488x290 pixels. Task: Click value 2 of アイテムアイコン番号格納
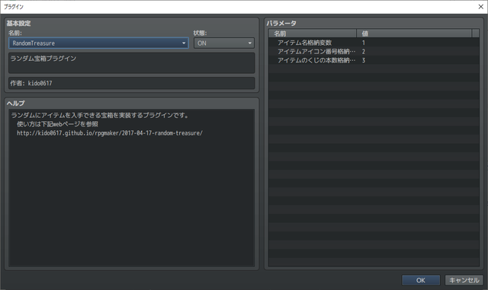tap(363, 51)
